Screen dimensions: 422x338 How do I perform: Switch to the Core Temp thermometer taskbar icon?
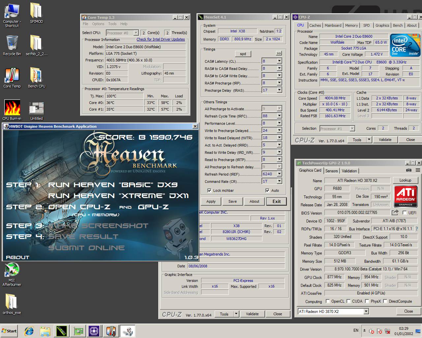tap(111, 331)
